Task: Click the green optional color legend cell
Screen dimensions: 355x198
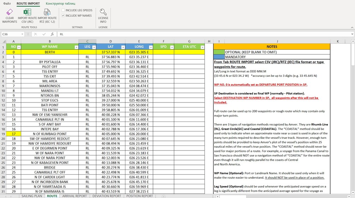Action: pyautogui.click(x=219, y=52)
